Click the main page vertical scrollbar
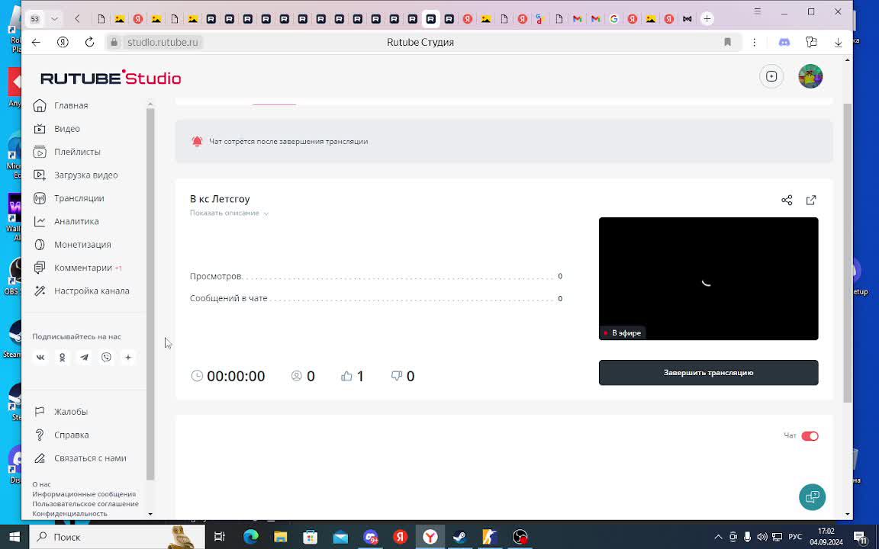Screen dimensions: 879x549 point(848,252)
